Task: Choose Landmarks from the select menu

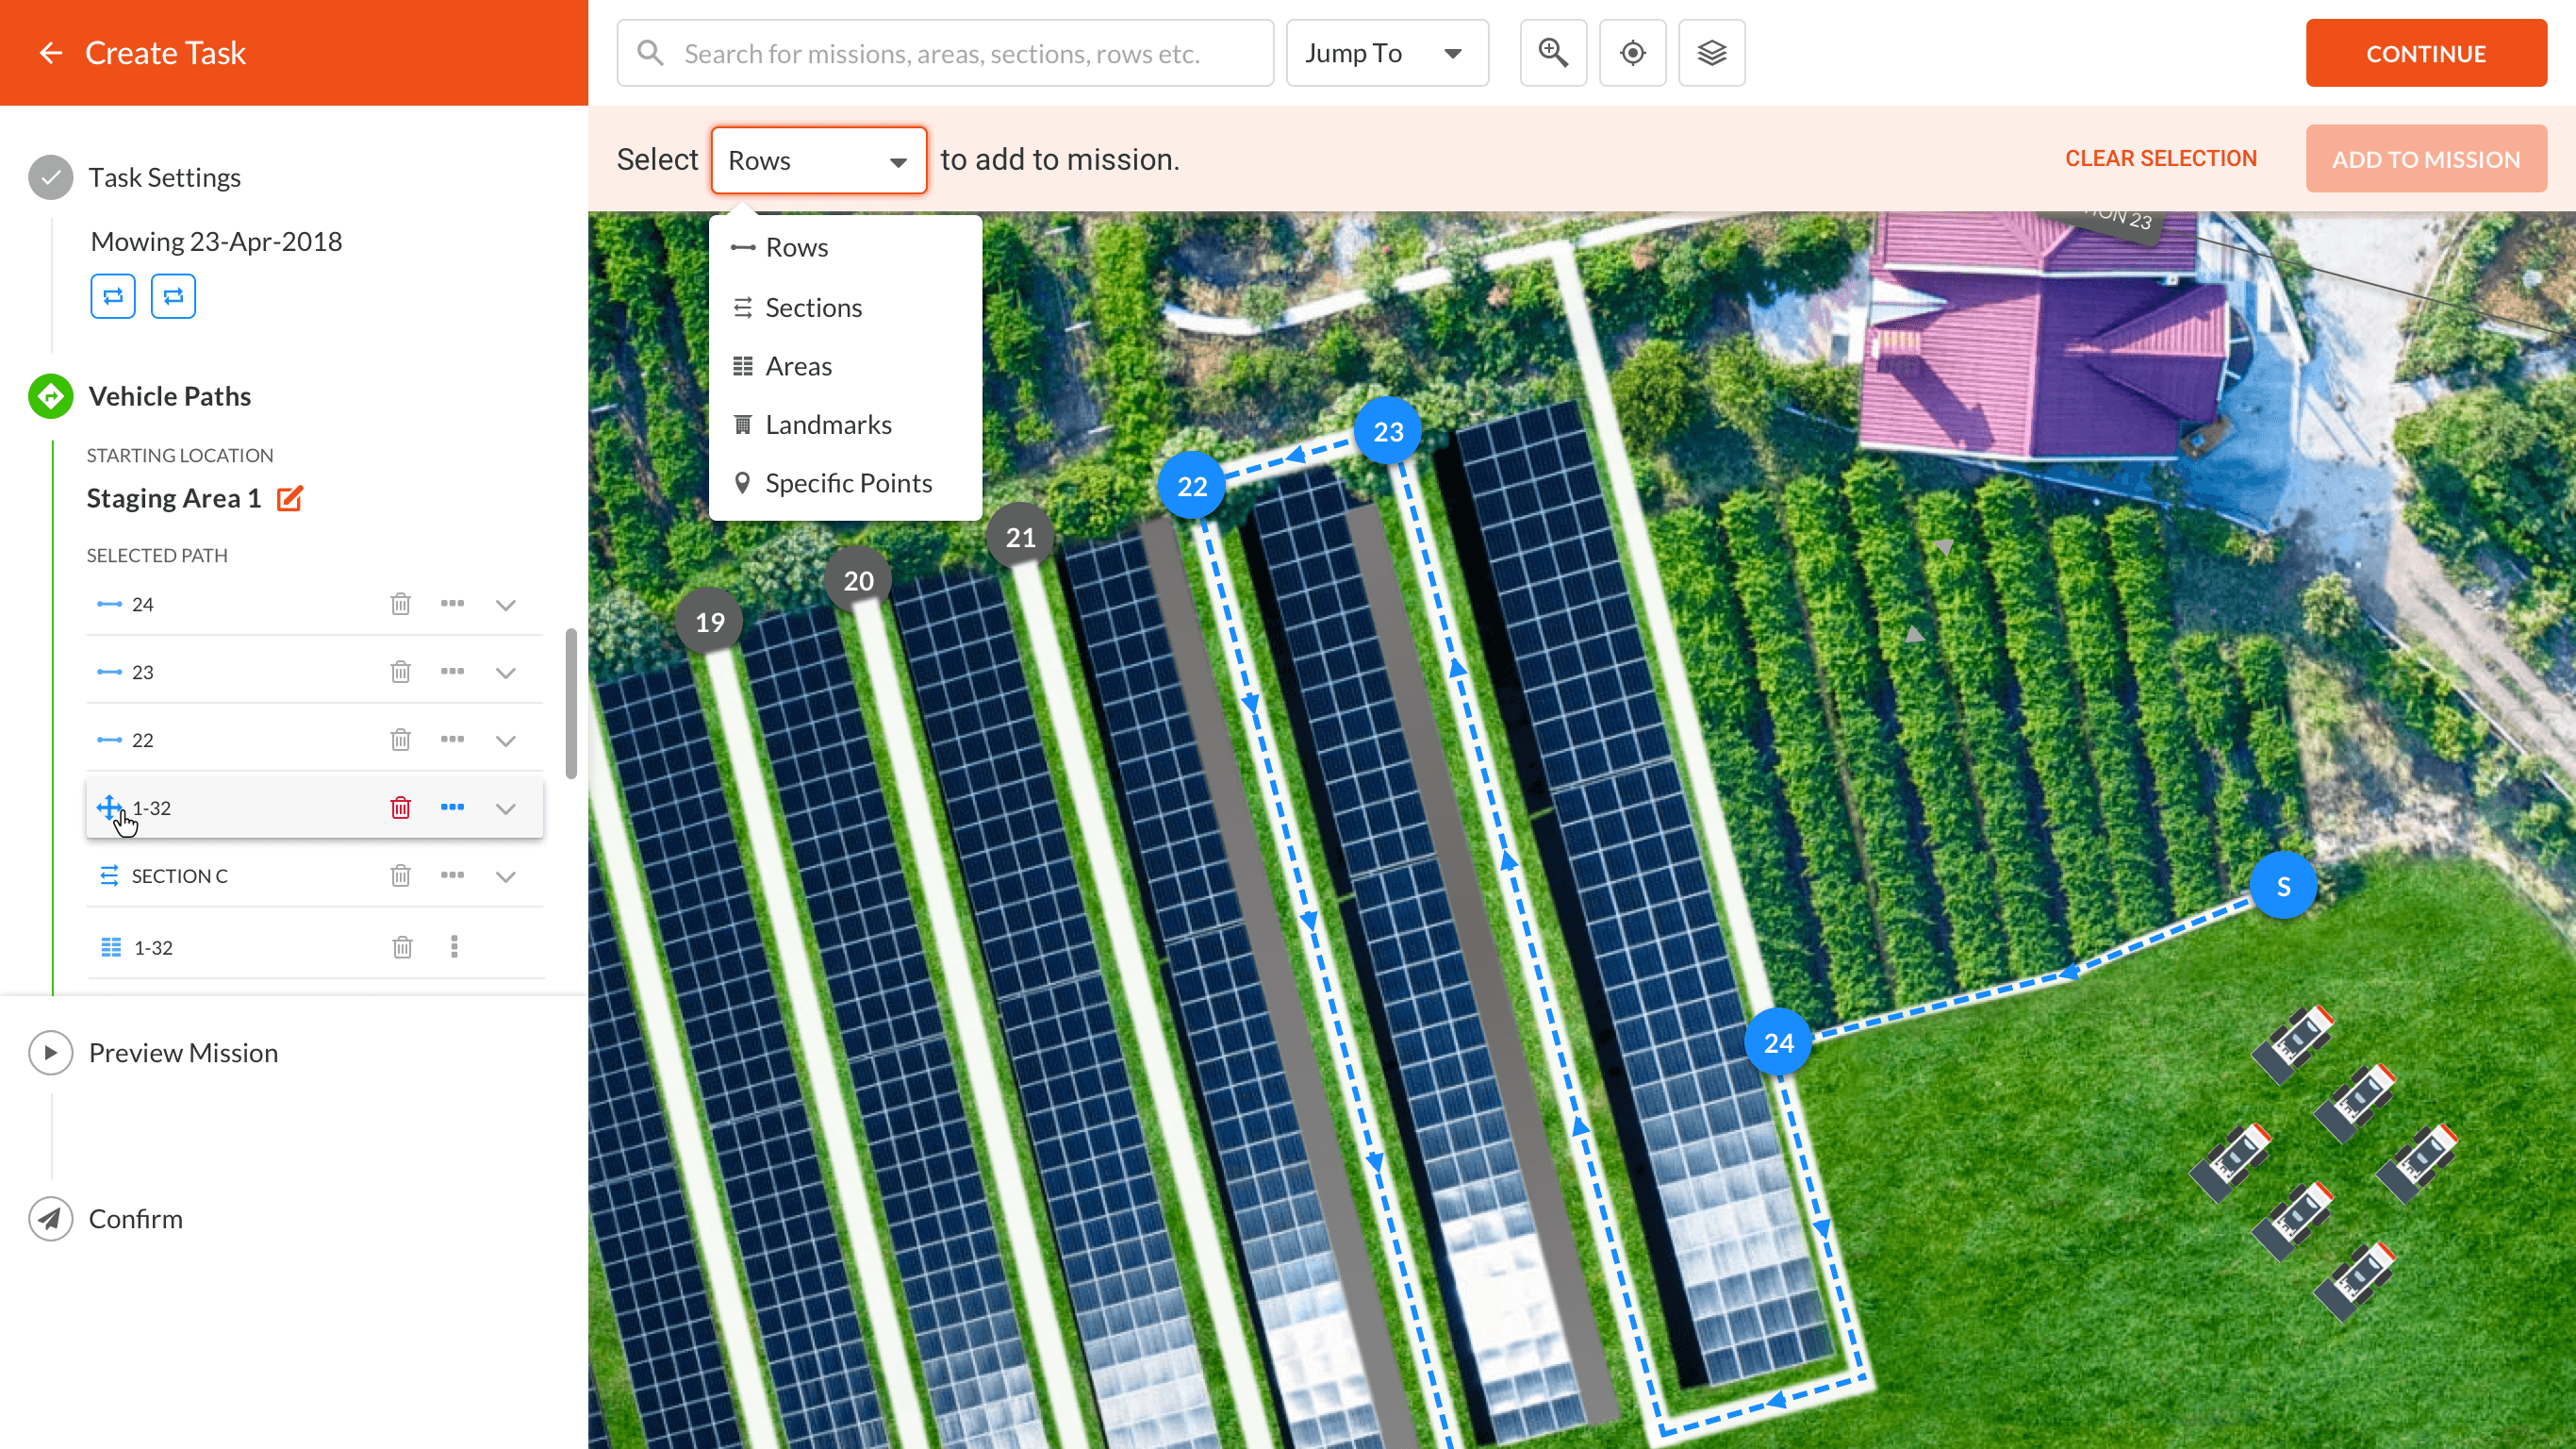Action: click(828, 425)
